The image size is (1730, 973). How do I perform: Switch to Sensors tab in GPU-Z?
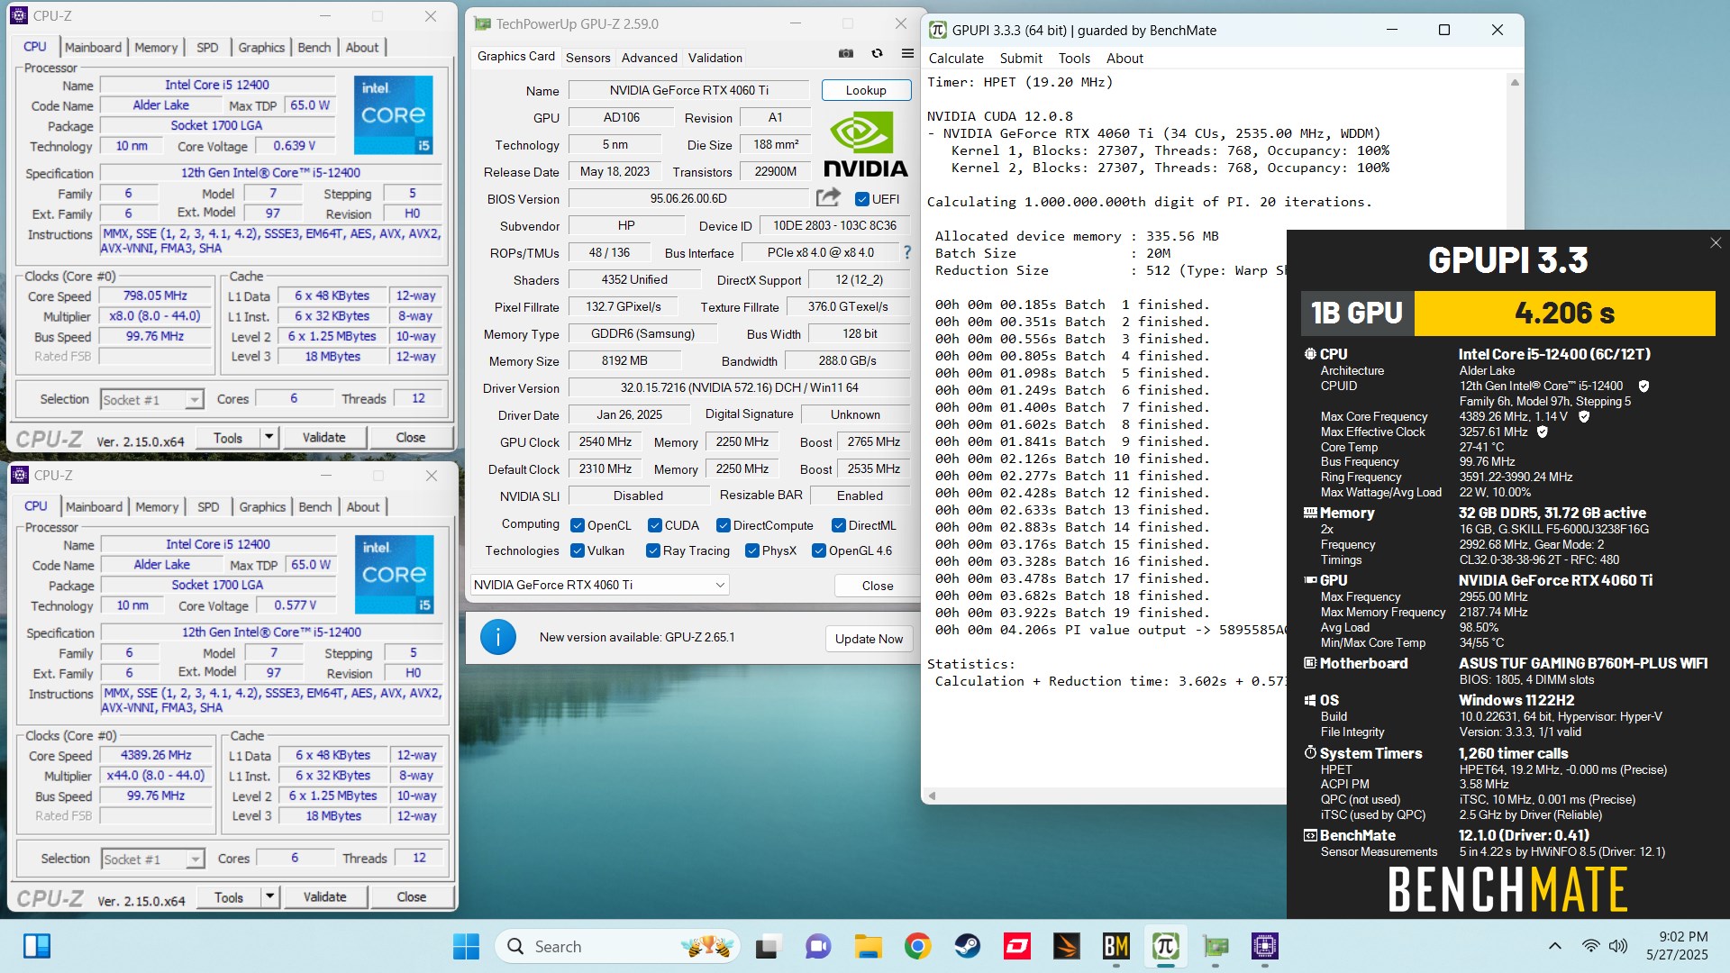587,57
